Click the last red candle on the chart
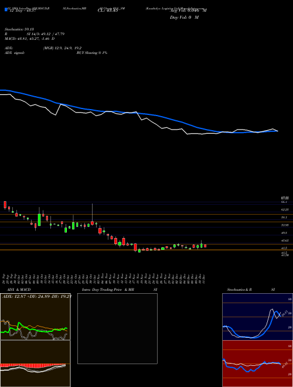The width and height of the screenshot is (293, 387). coord(205,246)
